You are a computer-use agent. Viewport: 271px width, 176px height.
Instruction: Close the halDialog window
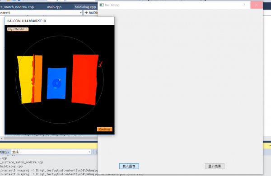tap(257, 5)
